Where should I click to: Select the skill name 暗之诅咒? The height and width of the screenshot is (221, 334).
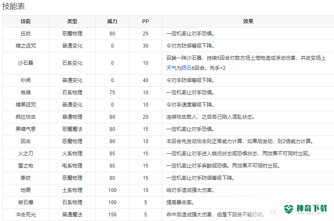pyautogui.click(x=26, y=46)
